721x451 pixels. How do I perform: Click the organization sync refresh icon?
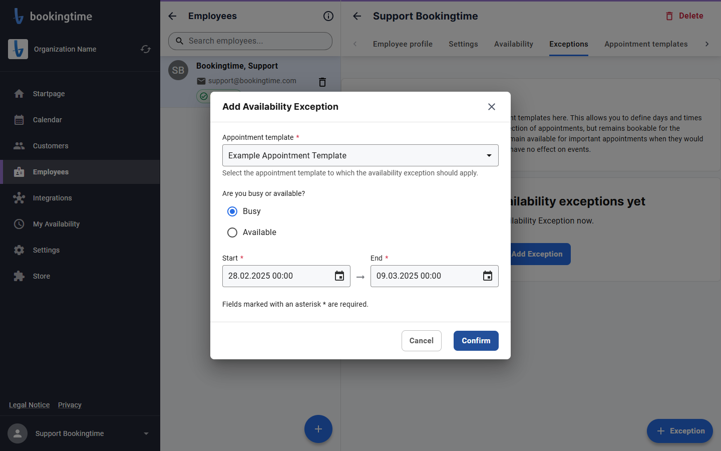(x=146, y=49)
